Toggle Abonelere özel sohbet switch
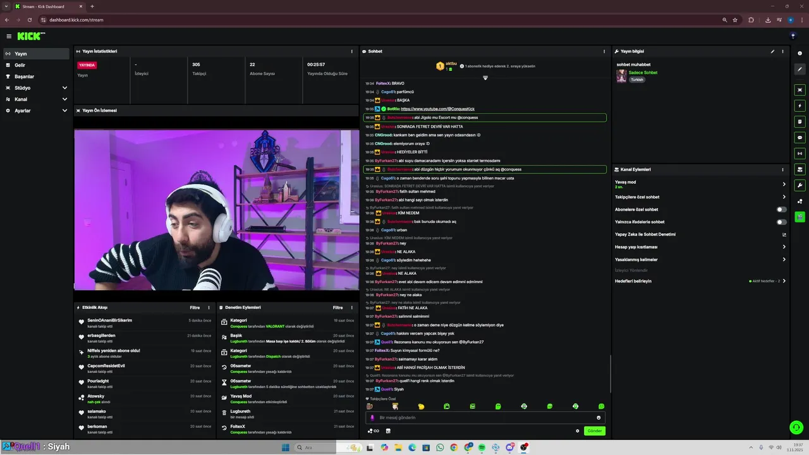The width and height of the screenshot is (809, 455). pos(782,209)
